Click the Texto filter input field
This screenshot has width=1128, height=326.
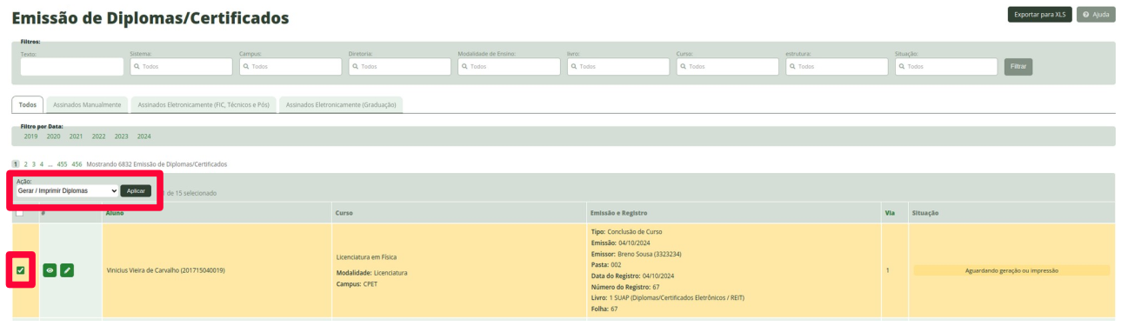(x=72, y=67)
